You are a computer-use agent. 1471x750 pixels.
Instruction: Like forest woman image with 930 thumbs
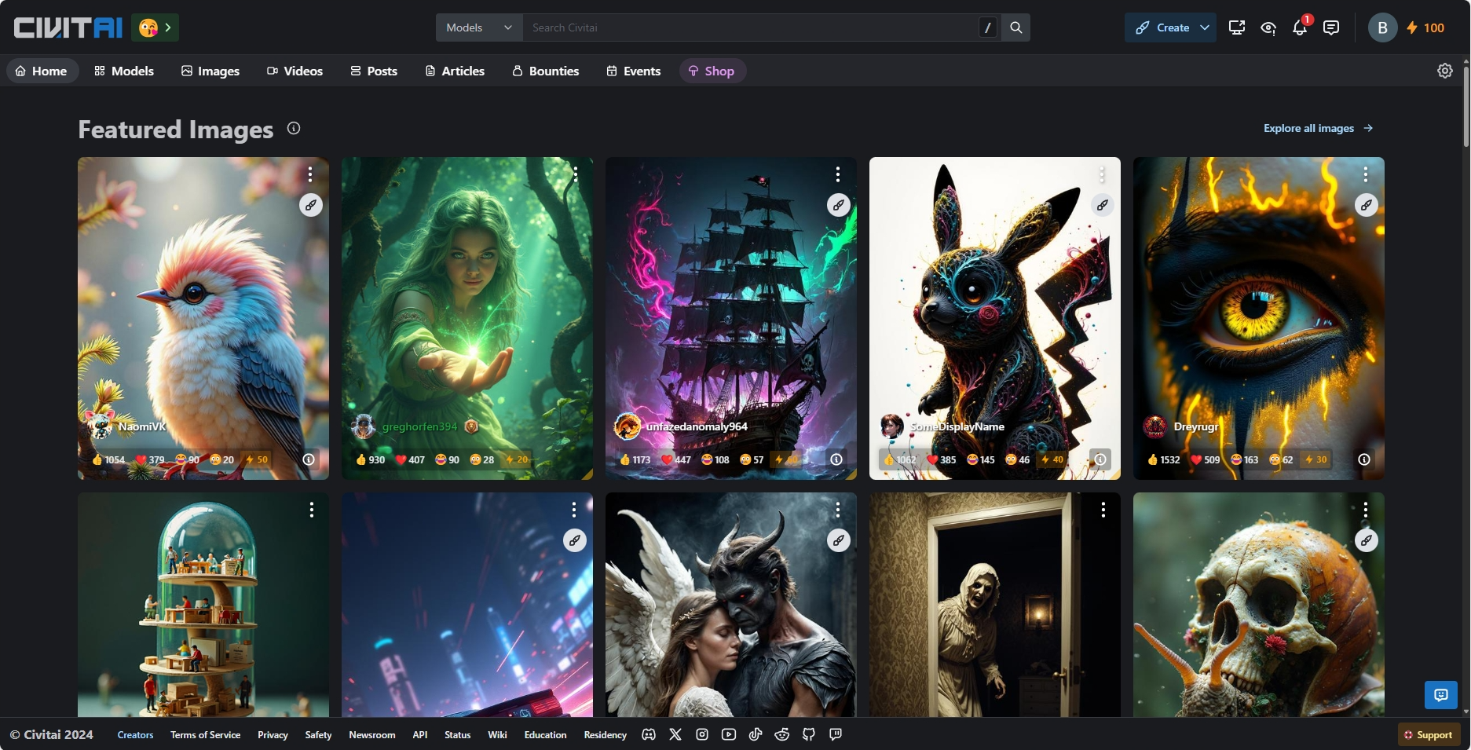[x=371, y=459]
